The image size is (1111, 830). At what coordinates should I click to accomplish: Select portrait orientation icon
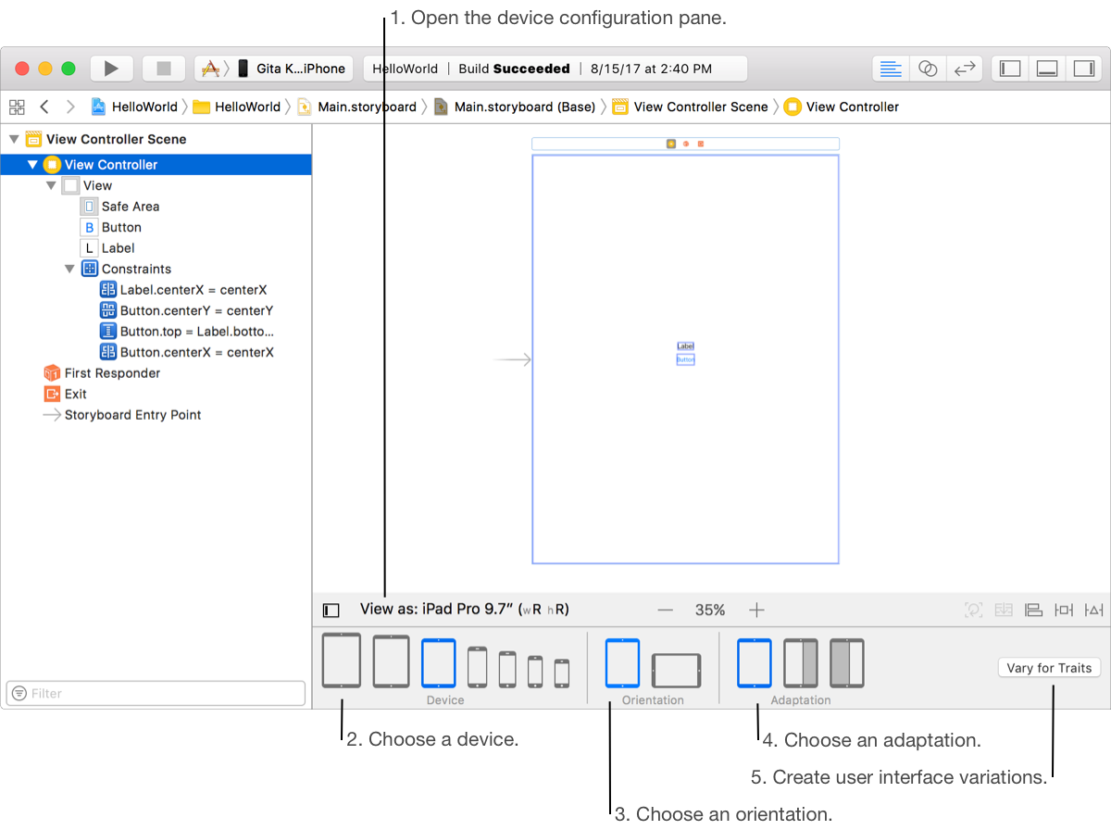623,663
